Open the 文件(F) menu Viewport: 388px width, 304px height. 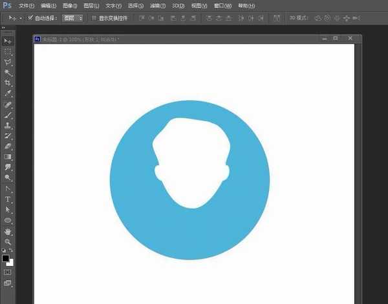tap(27, 5)
